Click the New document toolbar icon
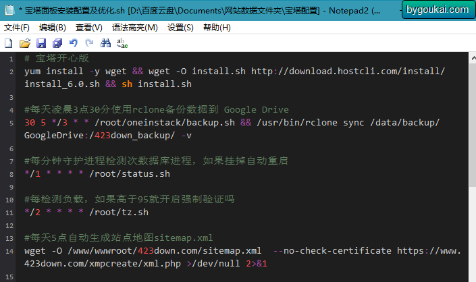The width and height of the screenshot is (476, 282). coord(9,43)
